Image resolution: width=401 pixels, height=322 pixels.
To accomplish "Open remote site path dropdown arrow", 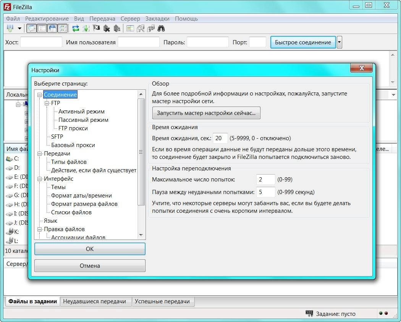I will pyautogui.click(x=393, y=95).
